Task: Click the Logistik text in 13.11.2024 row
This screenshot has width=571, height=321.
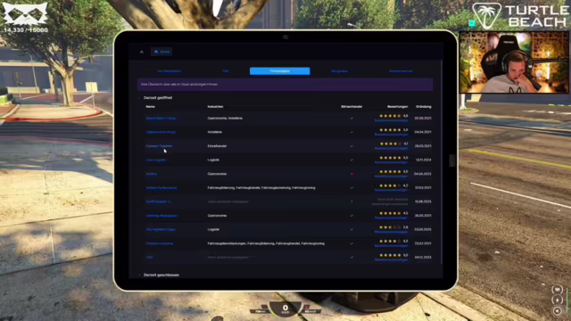Action: pos(213,160)
